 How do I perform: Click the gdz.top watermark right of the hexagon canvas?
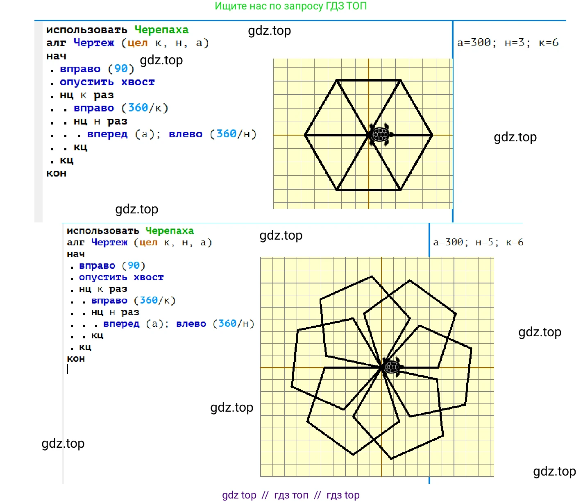[515, 137]
